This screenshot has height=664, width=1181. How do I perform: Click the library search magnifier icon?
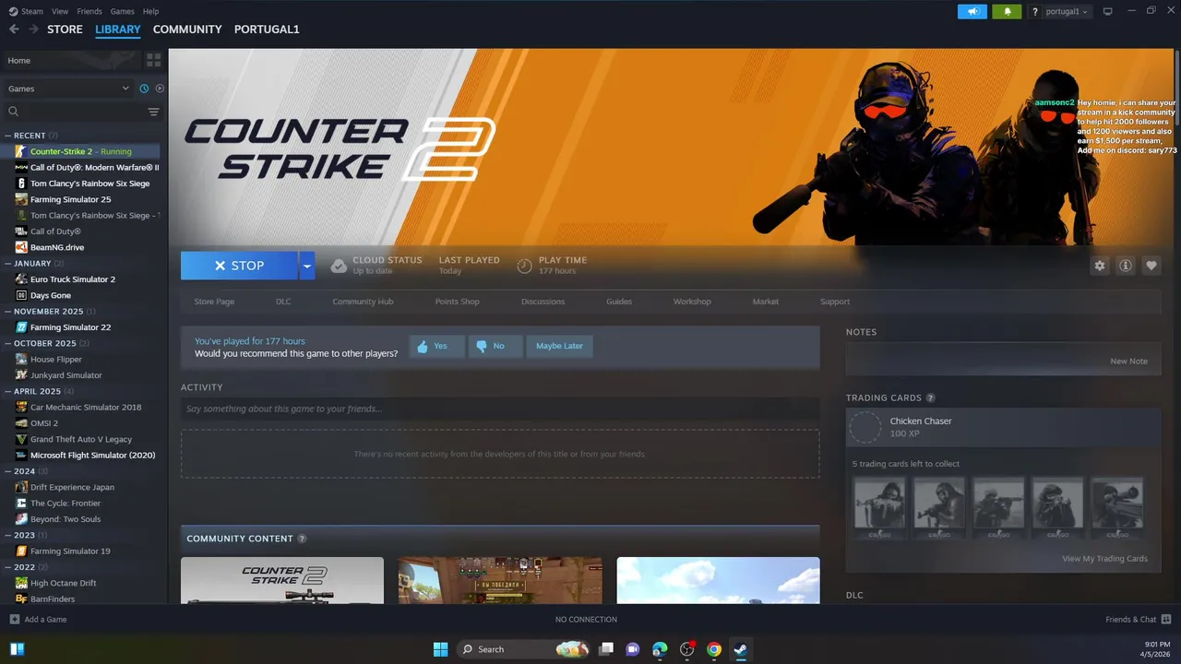14,112
